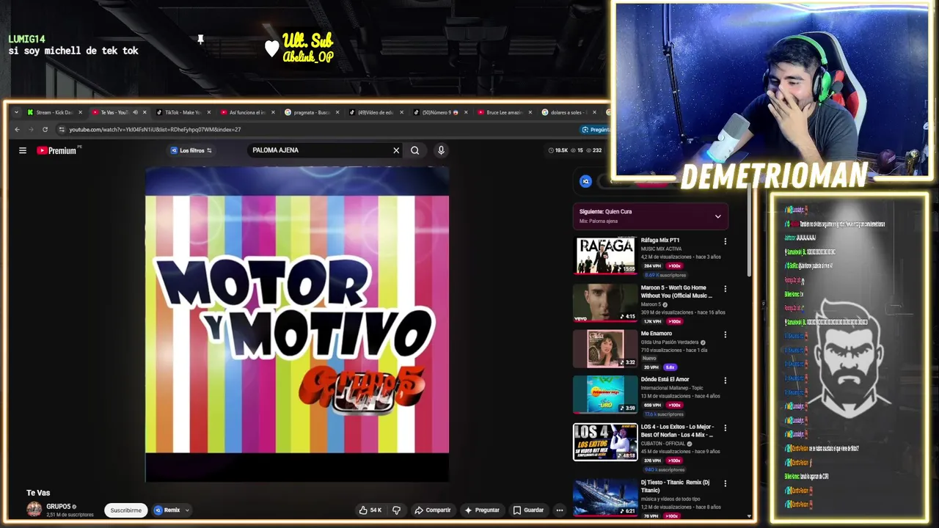Expand the Siguiente: Quien Cura playlist panel
The image size is (939, 528).
[x=717, y=216]
